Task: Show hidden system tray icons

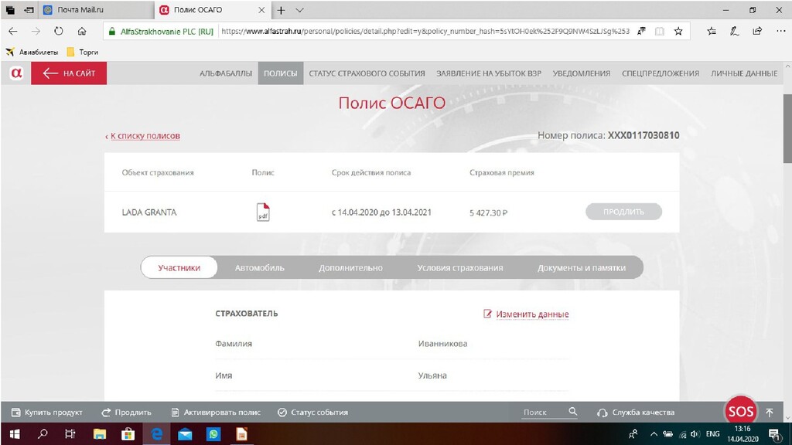Action: click(654, 434)
